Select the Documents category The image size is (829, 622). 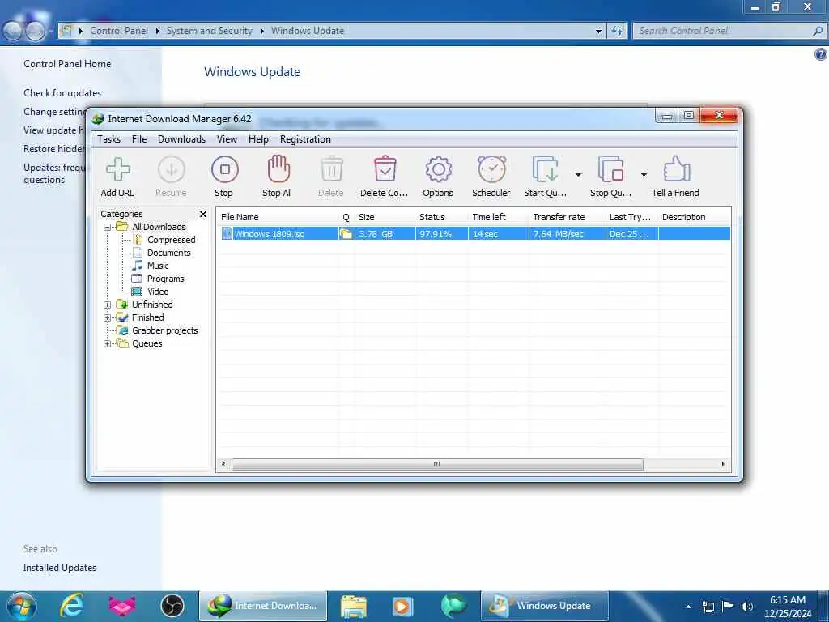click(168, 253)
